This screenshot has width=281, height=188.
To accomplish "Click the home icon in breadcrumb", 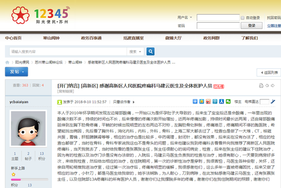I will coord(7,62).
